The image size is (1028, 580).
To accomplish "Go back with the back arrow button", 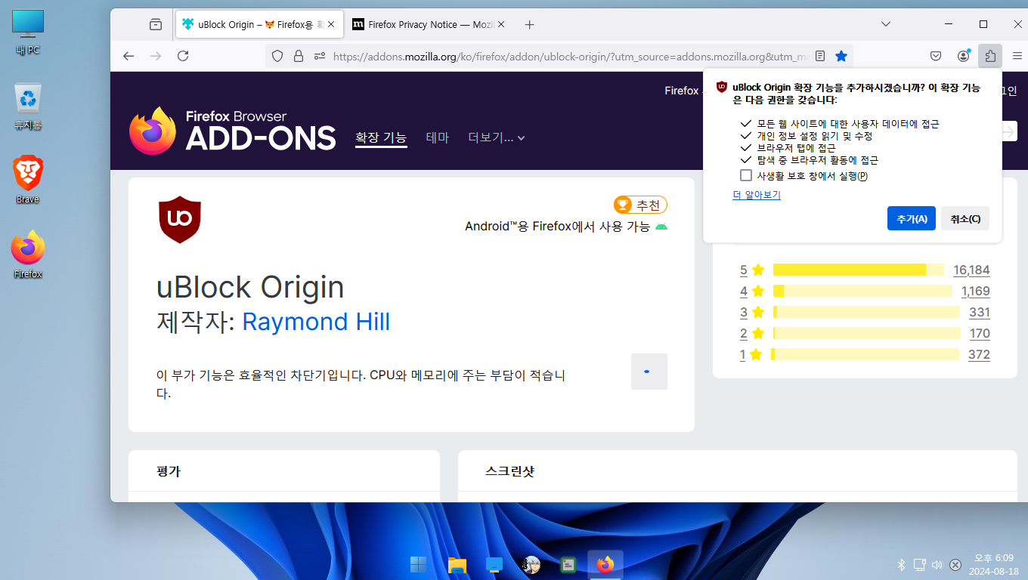I will coord(128,56).
